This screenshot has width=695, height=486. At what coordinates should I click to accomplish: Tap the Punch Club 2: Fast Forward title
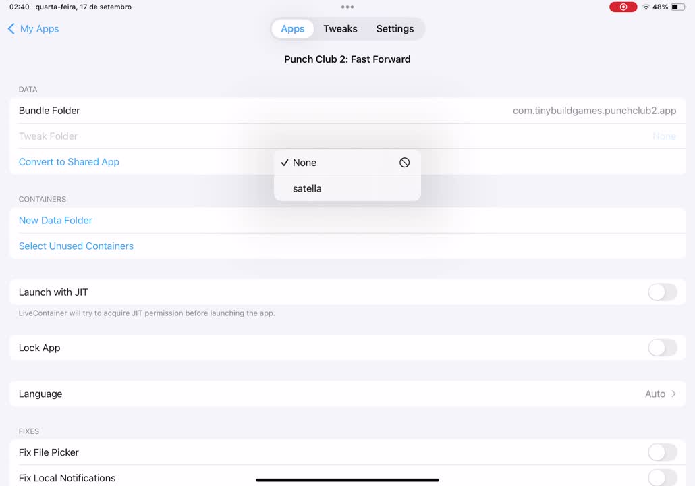coord(347,59)
